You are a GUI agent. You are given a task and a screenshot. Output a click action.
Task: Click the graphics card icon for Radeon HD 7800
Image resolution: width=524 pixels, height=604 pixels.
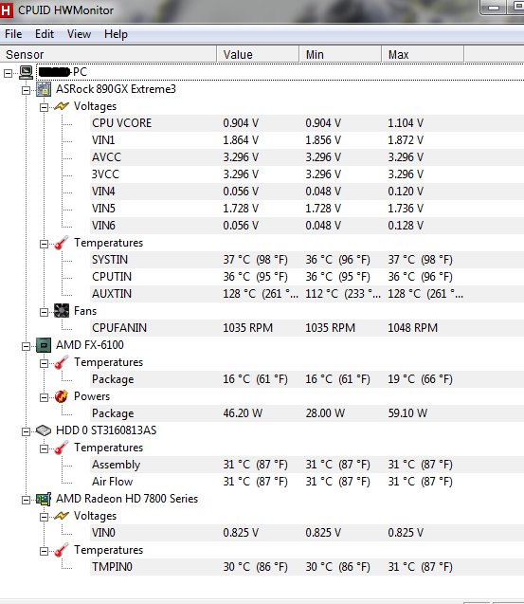coord(44,499)
